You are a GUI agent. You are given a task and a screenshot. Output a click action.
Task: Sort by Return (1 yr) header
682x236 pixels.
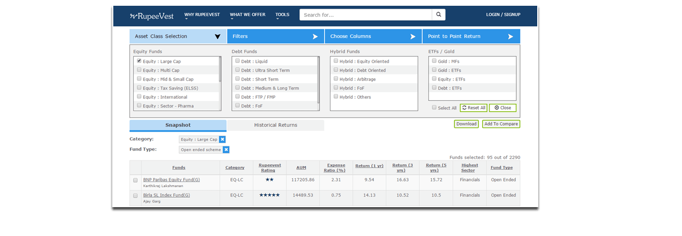point(369,166)
